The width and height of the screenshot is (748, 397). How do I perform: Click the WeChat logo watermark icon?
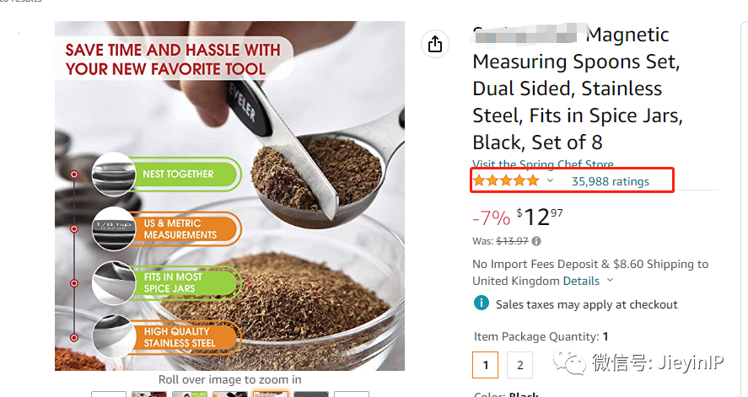[569, 363]
